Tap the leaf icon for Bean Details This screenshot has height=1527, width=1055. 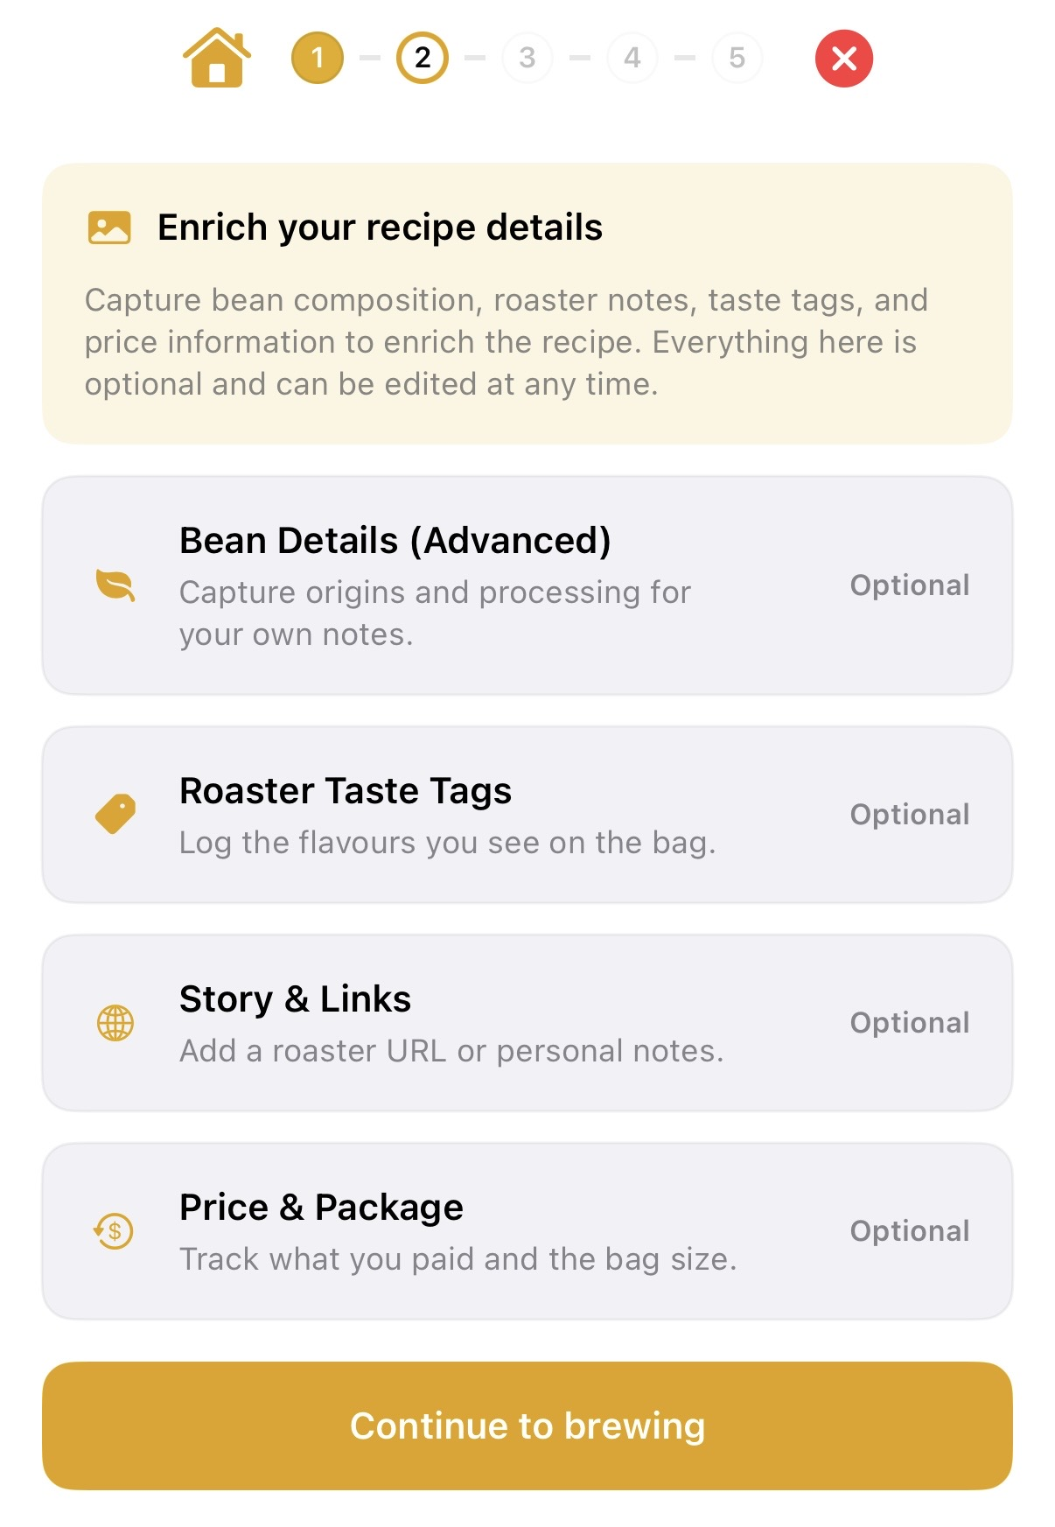[115, 585]
